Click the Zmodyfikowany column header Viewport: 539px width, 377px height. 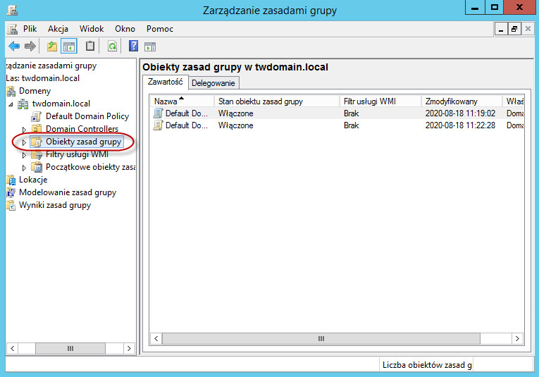[x=451, y=101]
